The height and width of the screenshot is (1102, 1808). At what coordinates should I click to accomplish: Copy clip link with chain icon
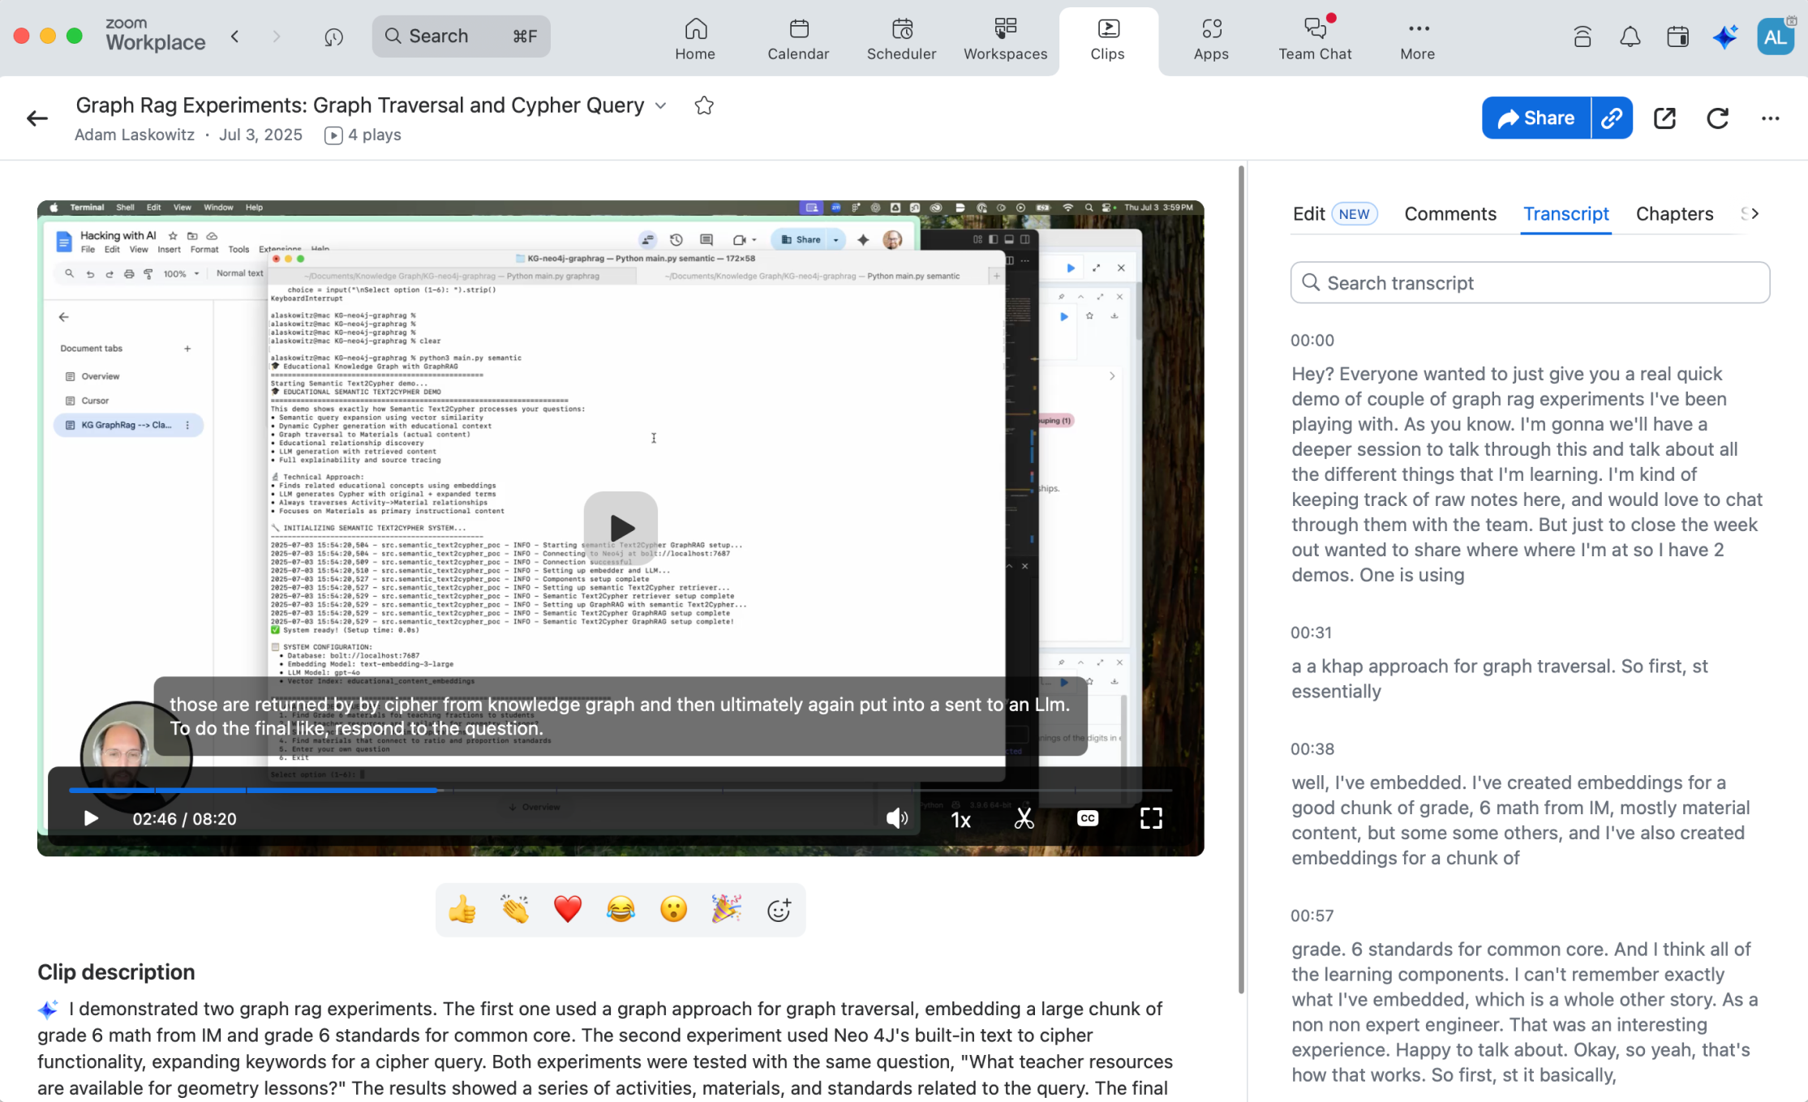[1612, 118]
